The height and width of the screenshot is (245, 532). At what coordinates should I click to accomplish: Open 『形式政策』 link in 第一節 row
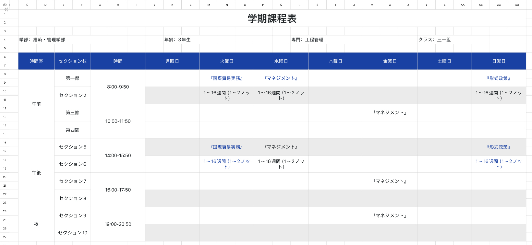[x=499, y=78]
